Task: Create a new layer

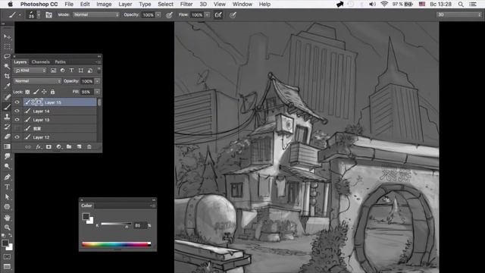Action: tap(79, 147)
